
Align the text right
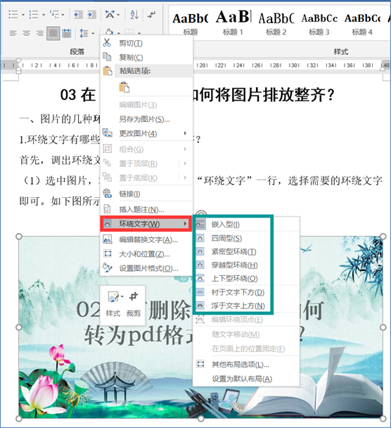click(40, 33)
